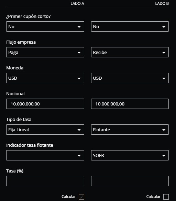
Task: Open Lado B USD moneda dropdown
Action: click(130, 78)
